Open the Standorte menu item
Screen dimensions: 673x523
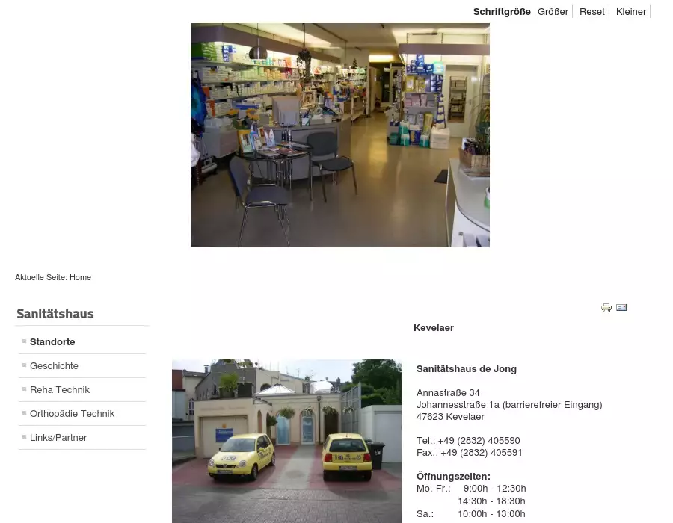(52, 342)
